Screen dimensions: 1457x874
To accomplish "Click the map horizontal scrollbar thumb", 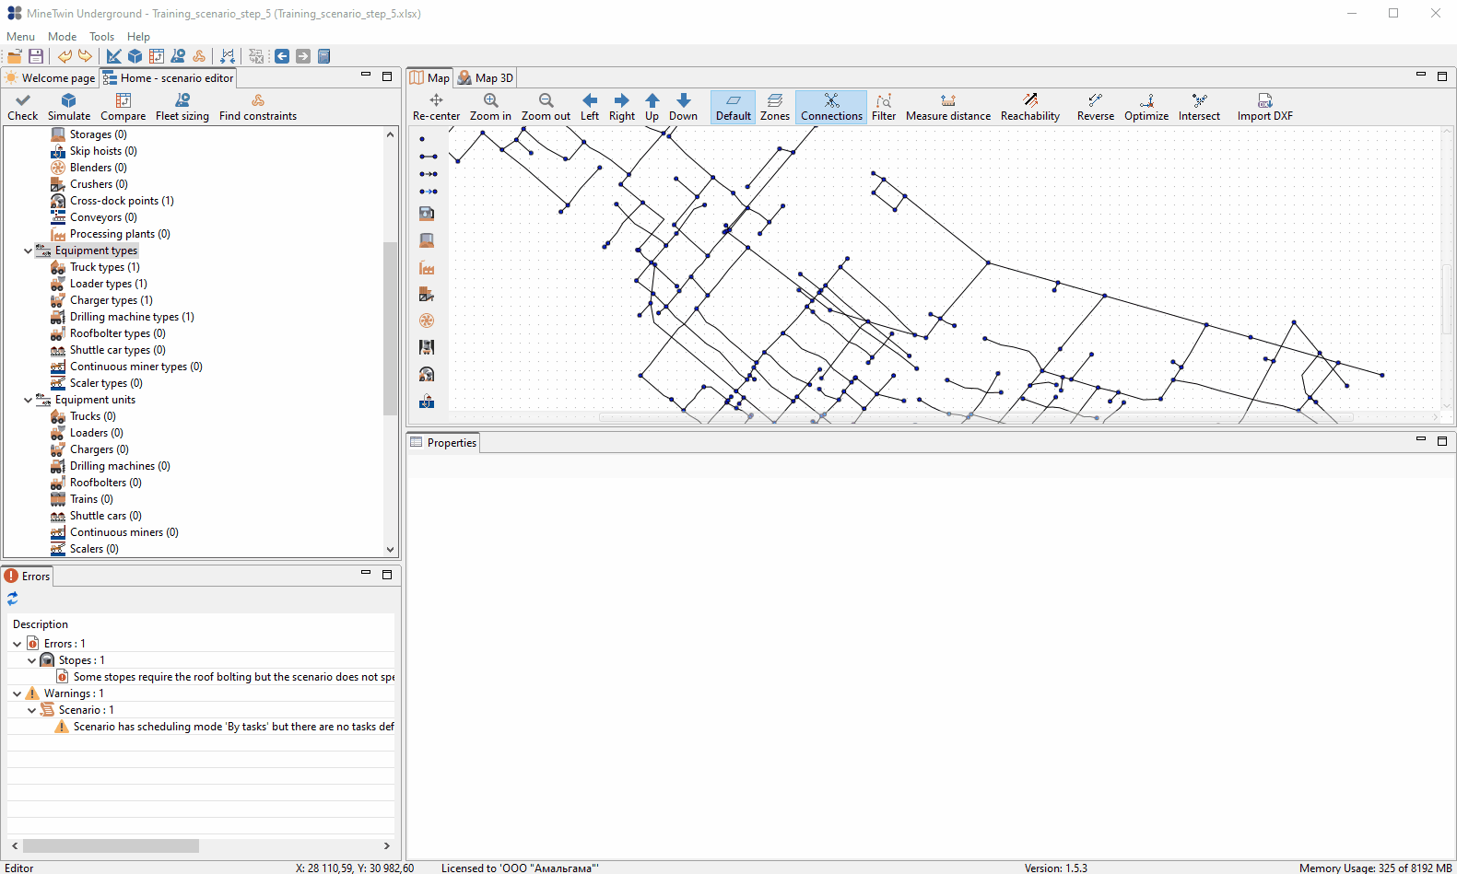I will [x=976, y=417].
